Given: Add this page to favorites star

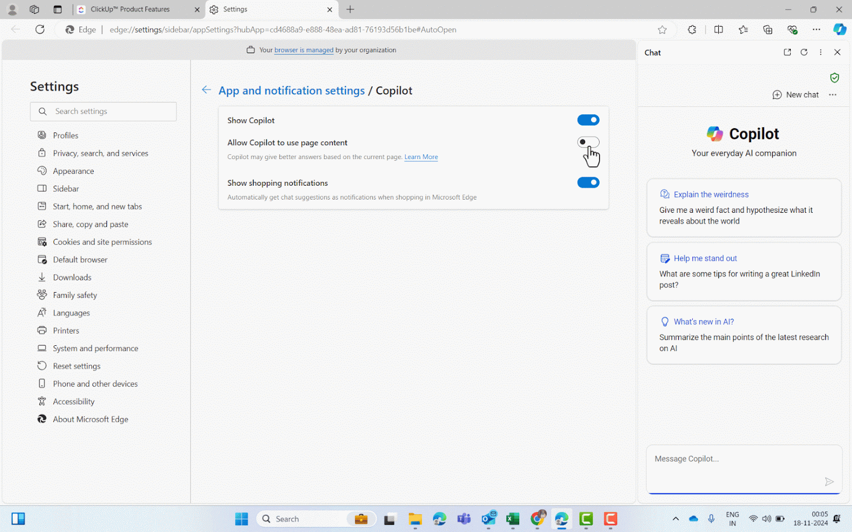Looking at the screenshot, I should click(x=662, y=30).
